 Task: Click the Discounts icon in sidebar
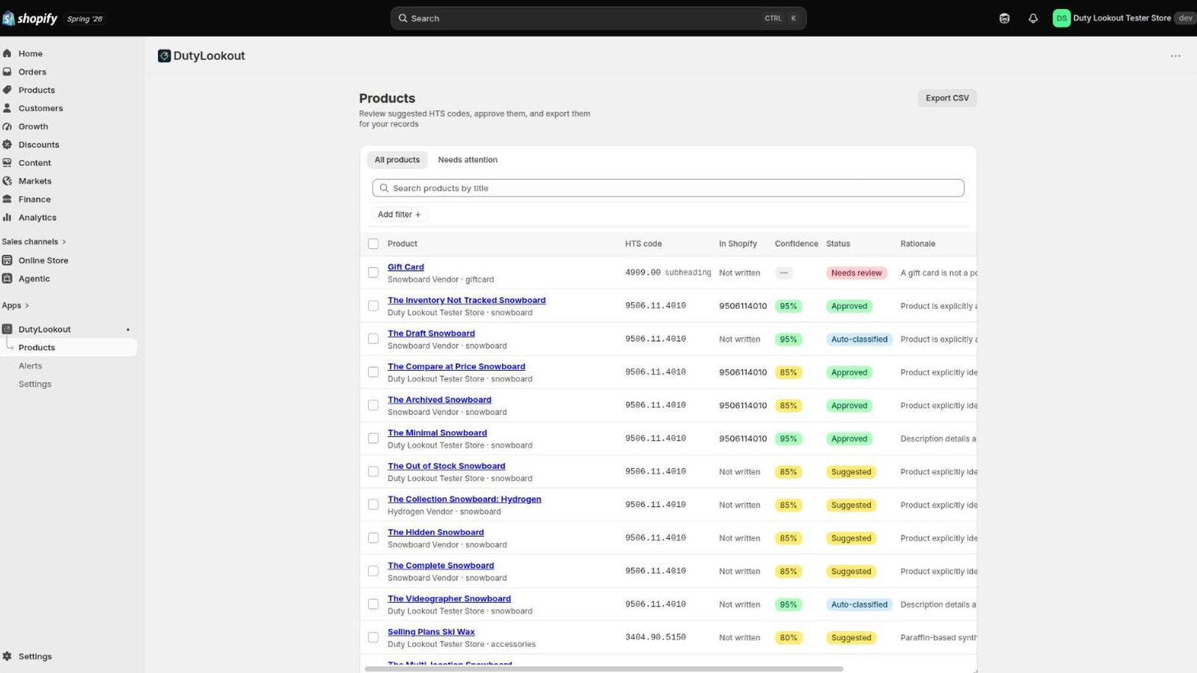(x=7, y=144)
